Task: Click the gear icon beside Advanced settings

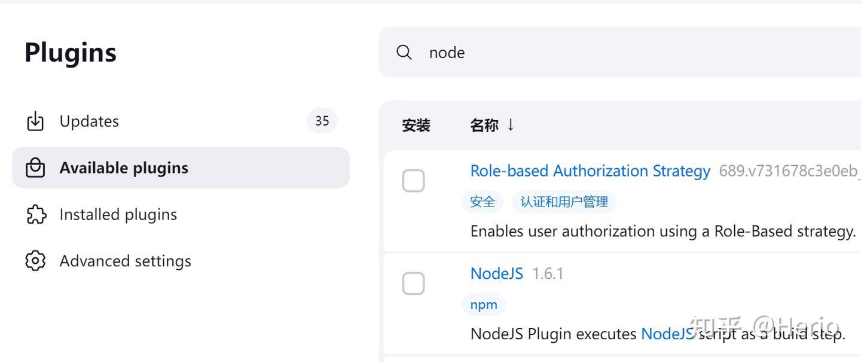Action: click(x=36, y=261)
